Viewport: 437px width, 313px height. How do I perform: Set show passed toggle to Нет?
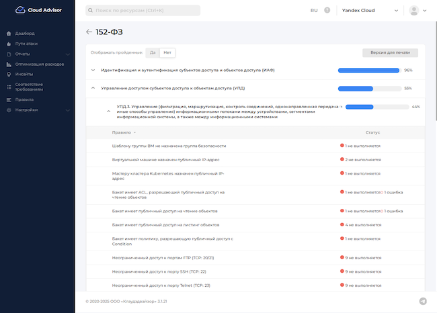[167, 52]
